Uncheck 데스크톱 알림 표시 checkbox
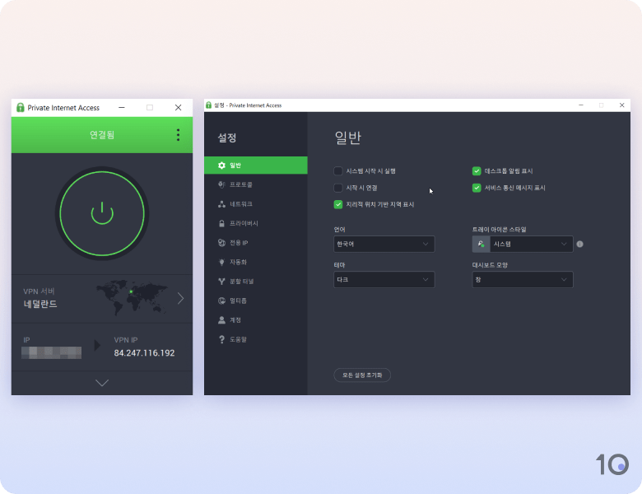The image size is (642, 494). tap(477, 170)
